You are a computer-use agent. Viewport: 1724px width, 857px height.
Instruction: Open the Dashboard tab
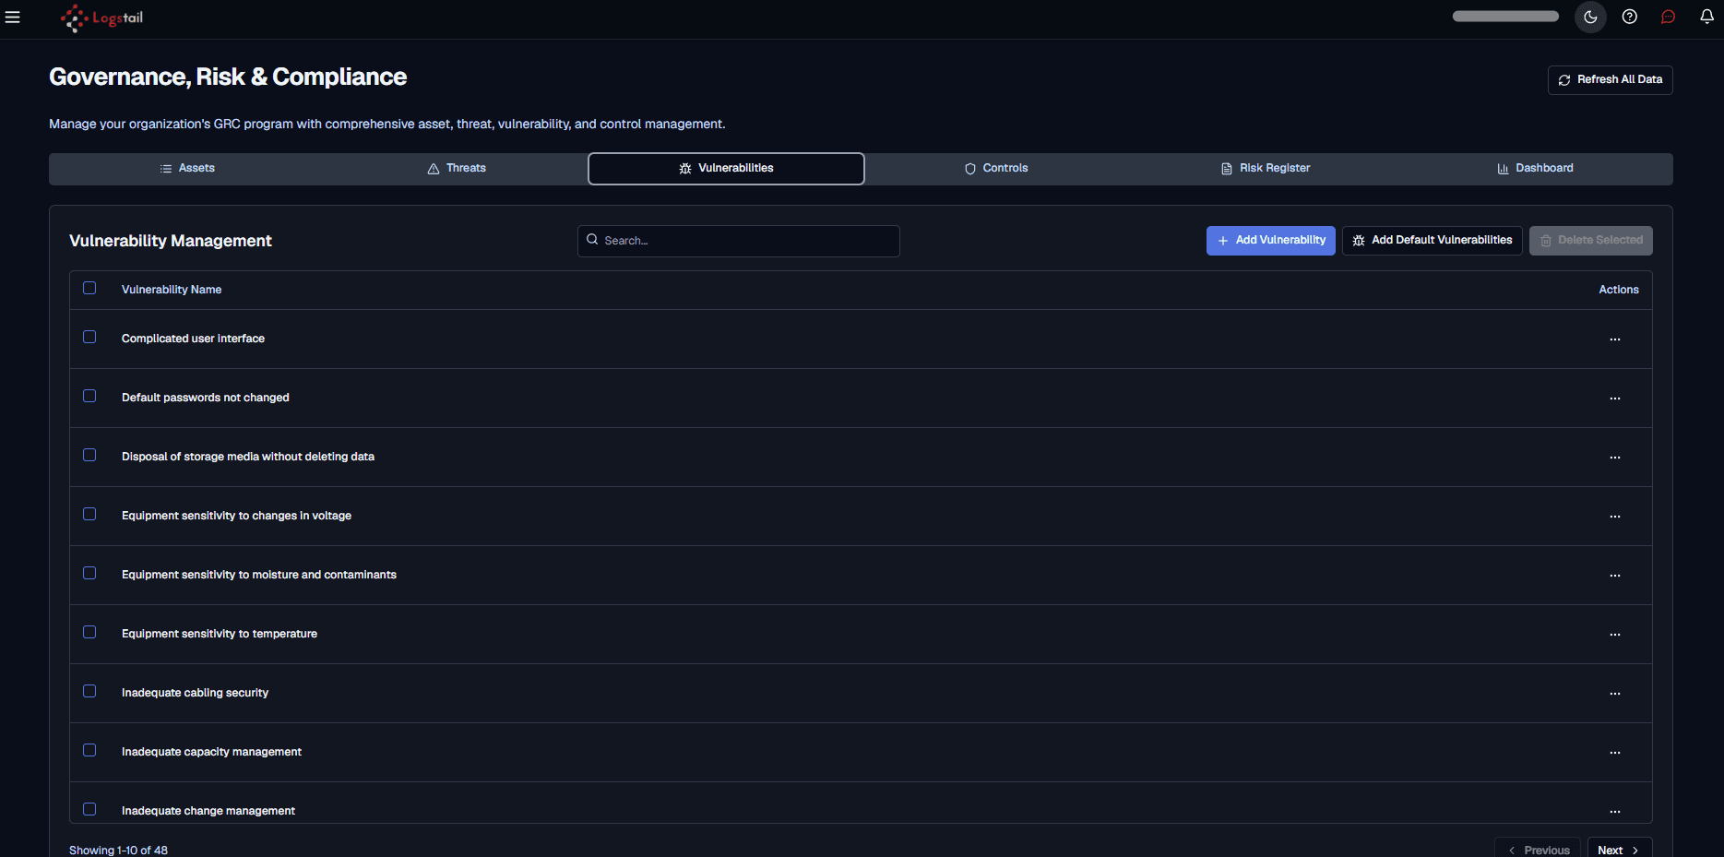[1536, 168]
